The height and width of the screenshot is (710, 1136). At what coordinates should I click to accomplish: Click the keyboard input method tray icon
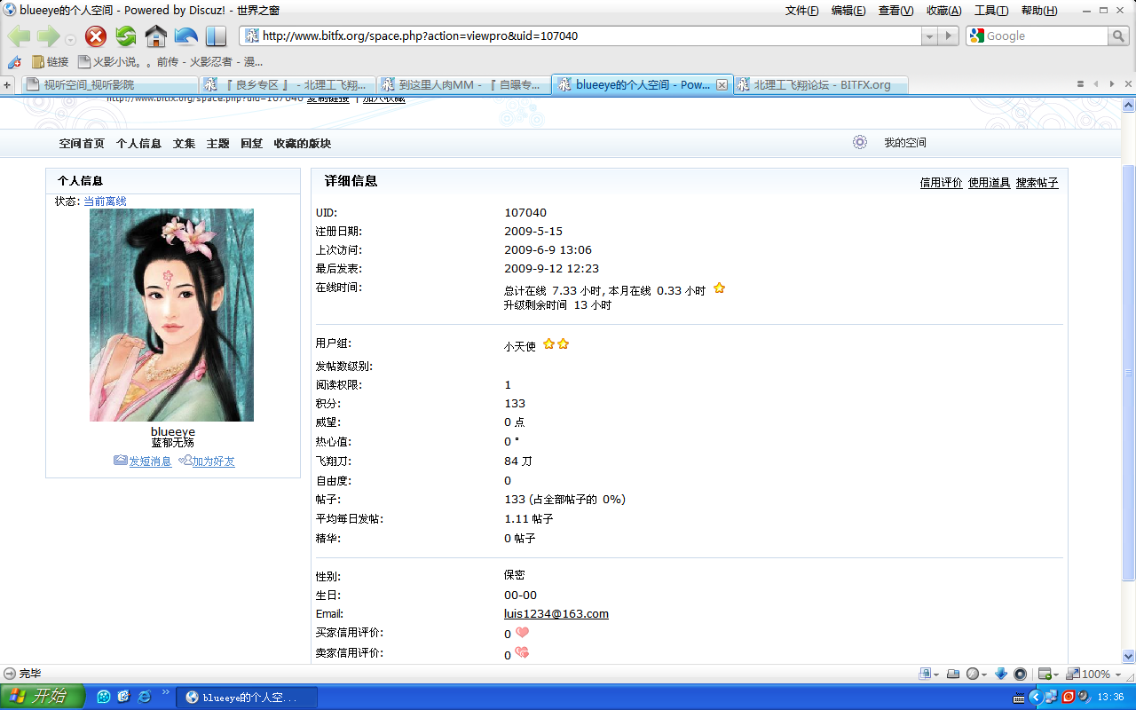[x=1019, y=698]
